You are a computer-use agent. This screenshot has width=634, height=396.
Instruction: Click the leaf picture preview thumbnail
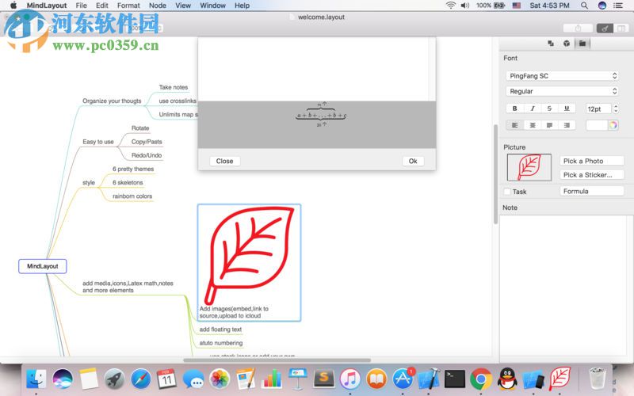pyautogui.click(x=529, y=167)
